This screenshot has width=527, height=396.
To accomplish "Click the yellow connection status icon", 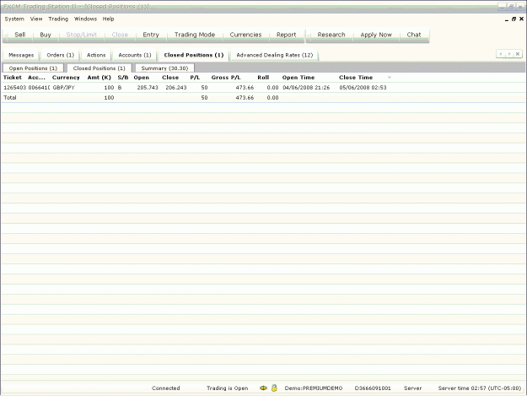I will [263, 388].
